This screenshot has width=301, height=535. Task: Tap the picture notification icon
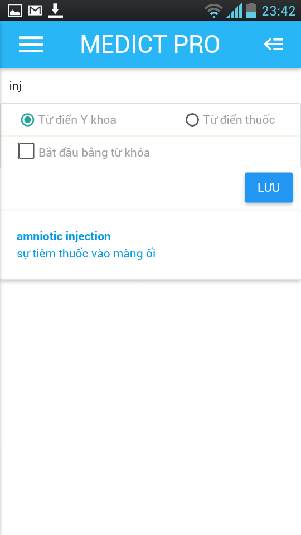point(15,11)
